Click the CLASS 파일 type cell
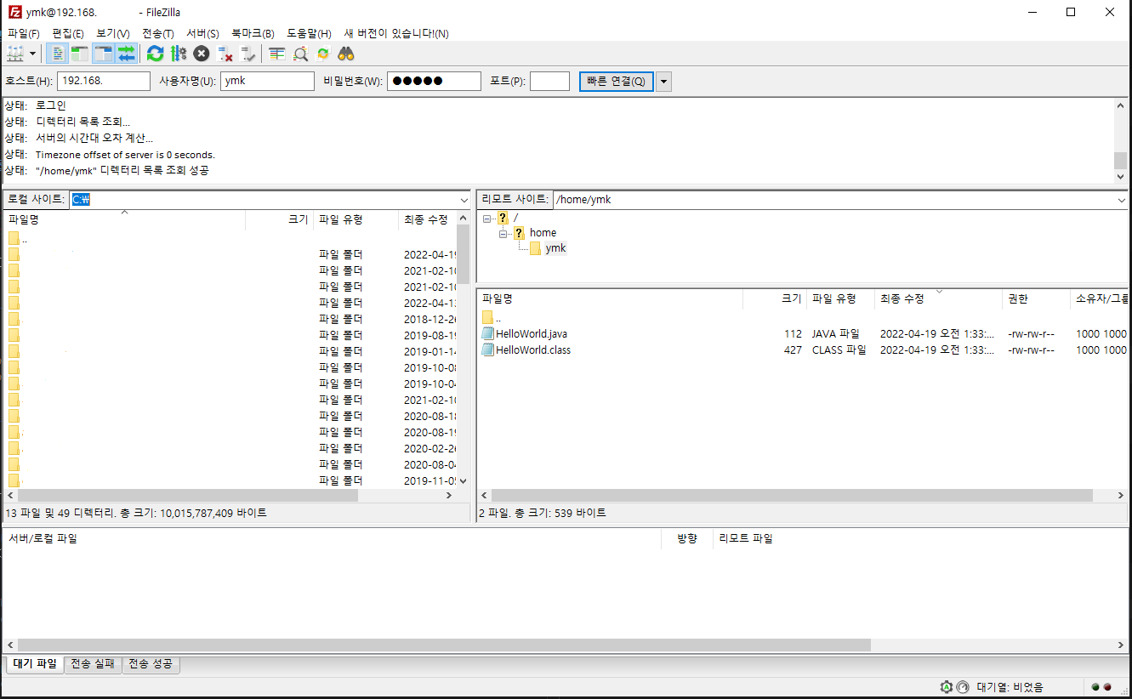 pyautogui.click(x=839, y=350)
